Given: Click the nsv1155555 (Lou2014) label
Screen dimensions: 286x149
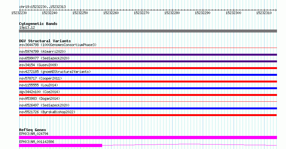Looking at the screenshot, I should 39,85.
